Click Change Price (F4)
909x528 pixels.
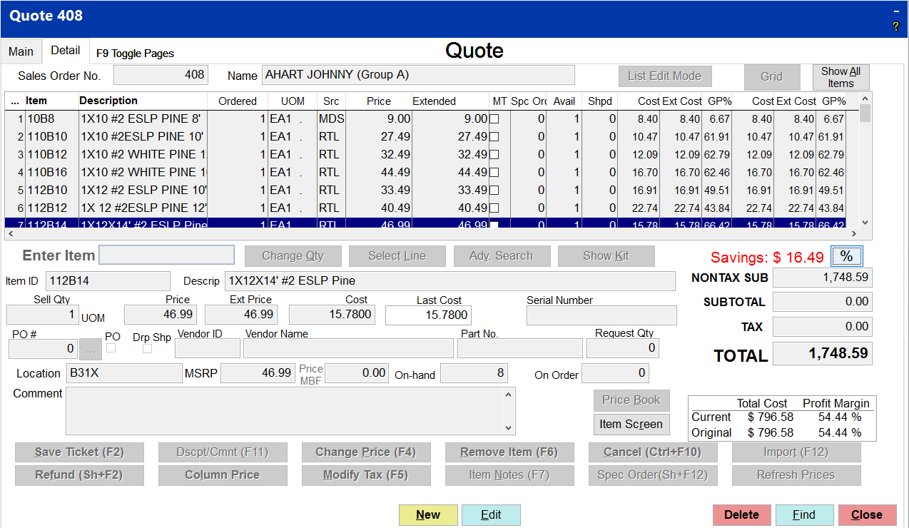(x=365, y=452)
